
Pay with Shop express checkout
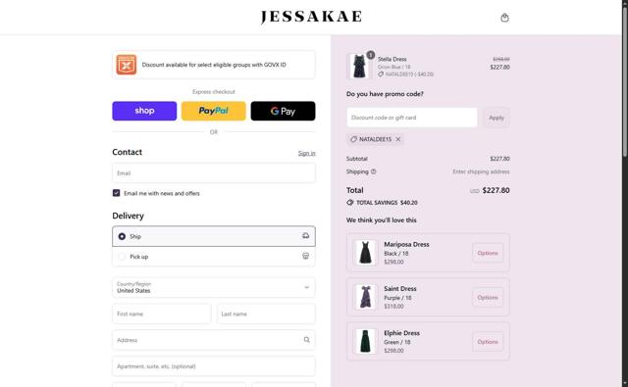(144, 111)
